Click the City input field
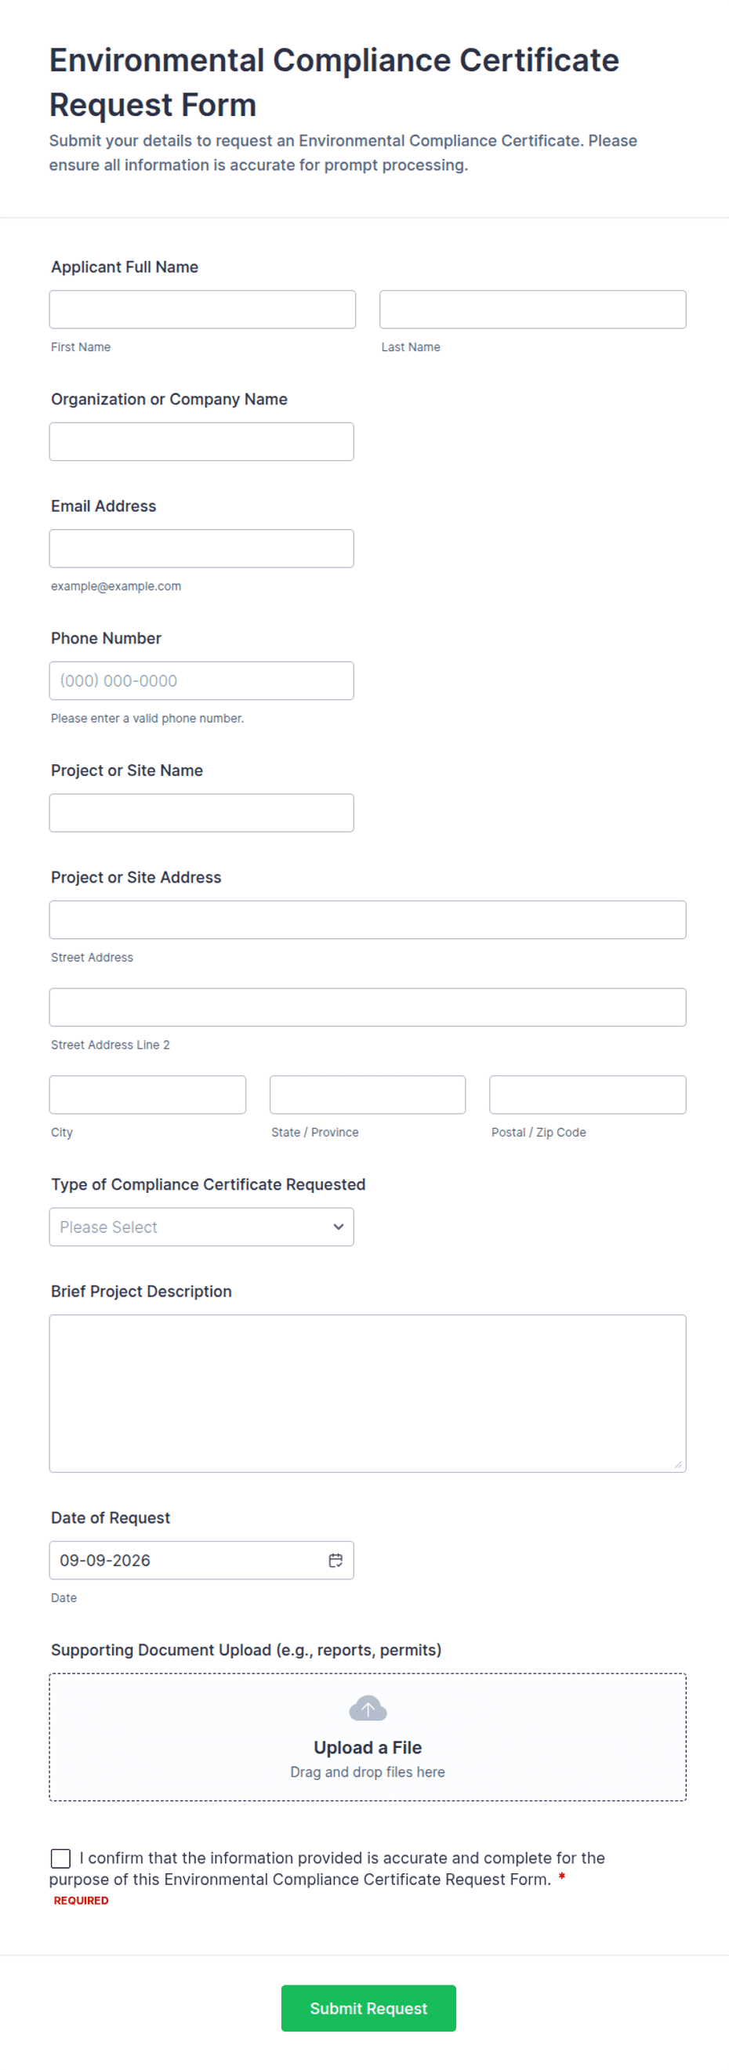729x2070 pixels. pyautogui.click(x=148, y=1094)
